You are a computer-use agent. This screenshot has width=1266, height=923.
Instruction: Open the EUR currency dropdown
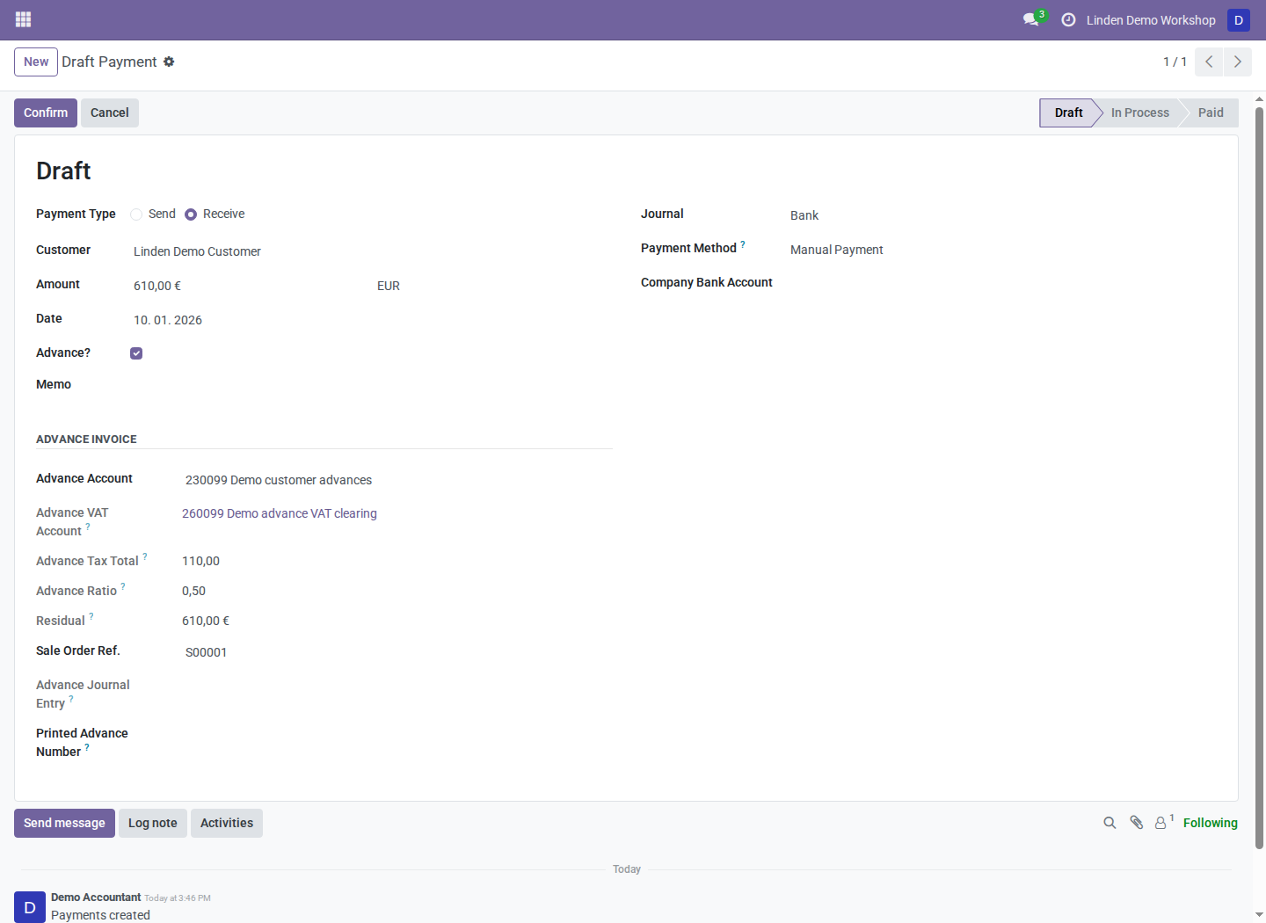coord(492,286)
